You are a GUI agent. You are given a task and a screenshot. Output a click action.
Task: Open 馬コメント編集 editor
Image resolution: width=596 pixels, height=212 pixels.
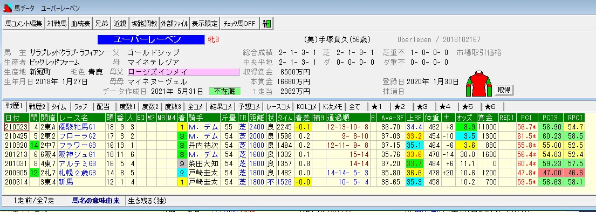(x=24, y=24)
